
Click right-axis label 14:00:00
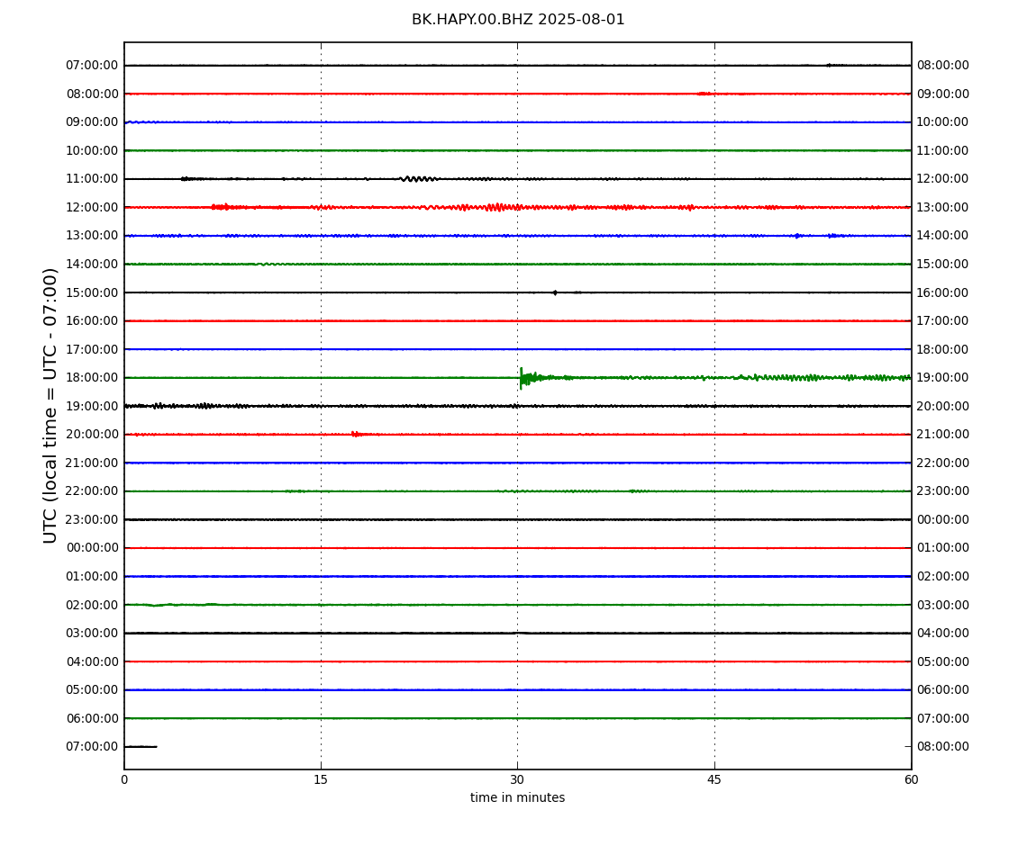point(943,236)
